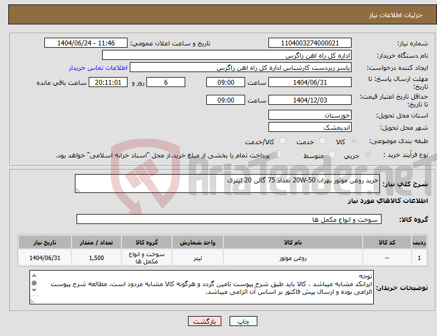Select the خدمت radio button

(x=322, y=141)
